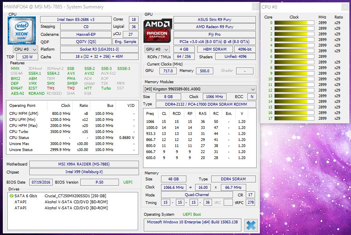Click Core 17 clock bar in CPU #0 window

pos(294,119)
